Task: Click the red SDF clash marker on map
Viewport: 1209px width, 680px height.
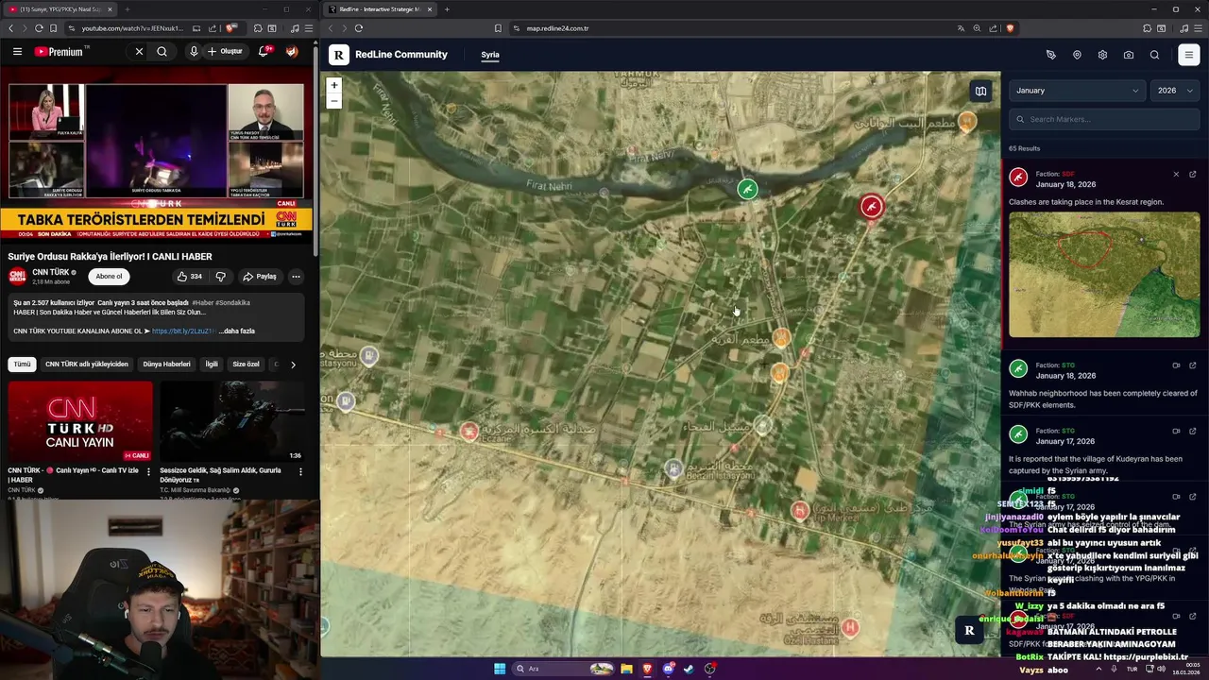Action: 871,206
